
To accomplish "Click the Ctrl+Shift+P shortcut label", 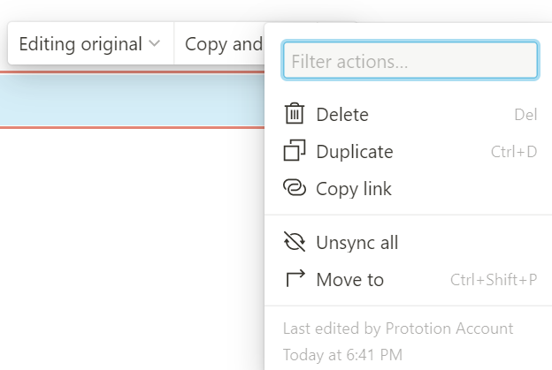I will pyautogui.click(x=494, y=280).
